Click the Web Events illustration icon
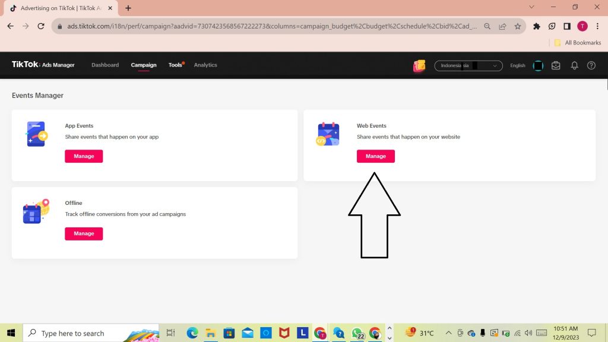Screen dimensions: 608x342 328,134
